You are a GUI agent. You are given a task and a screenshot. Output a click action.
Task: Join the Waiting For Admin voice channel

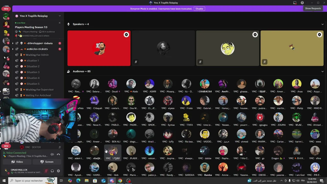(38, 55)
